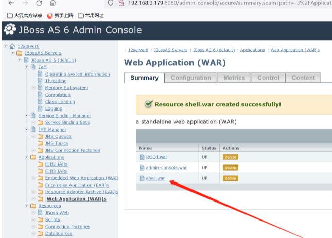The image size is (332, 238).
Task: Expand the JMS Queues node
Action: click(x=33, y=137)
